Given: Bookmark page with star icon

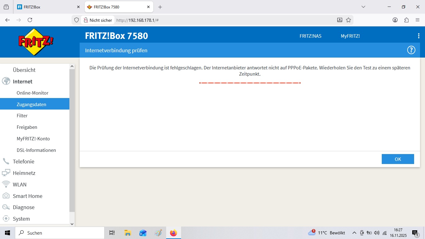Looking at the screenshot, I should pyautogui.click(x=348, y=20).
